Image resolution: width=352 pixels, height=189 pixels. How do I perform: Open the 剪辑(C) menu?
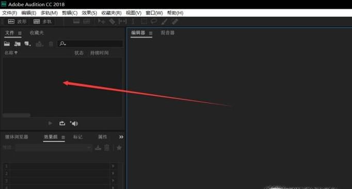[70, 13]
